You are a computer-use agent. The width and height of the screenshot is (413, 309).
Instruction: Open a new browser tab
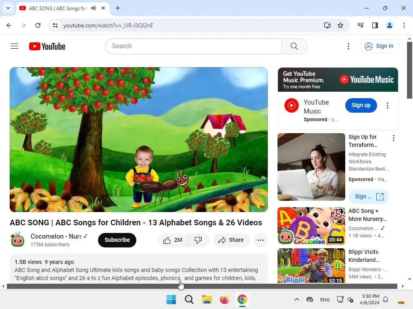(118, 8)
